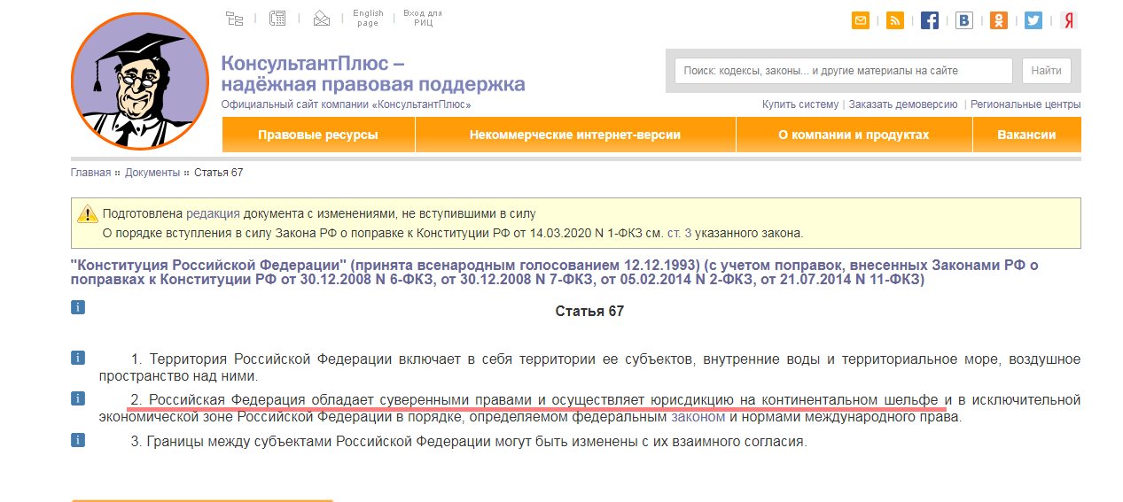Focus the site search input field
Screen dimensions: 1123x502
pos(842,71)
